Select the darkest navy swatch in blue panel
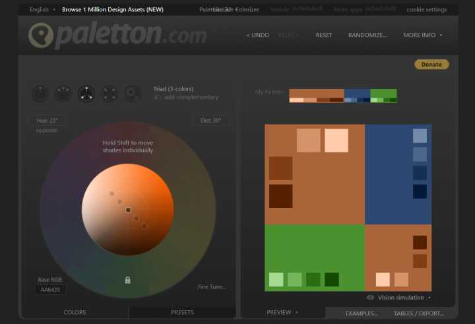The image size is (475, 324). pos(420,191)
